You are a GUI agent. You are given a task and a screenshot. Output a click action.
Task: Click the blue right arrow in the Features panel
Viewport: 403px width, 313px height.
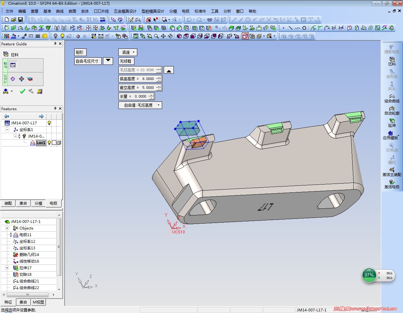point(41,116)
